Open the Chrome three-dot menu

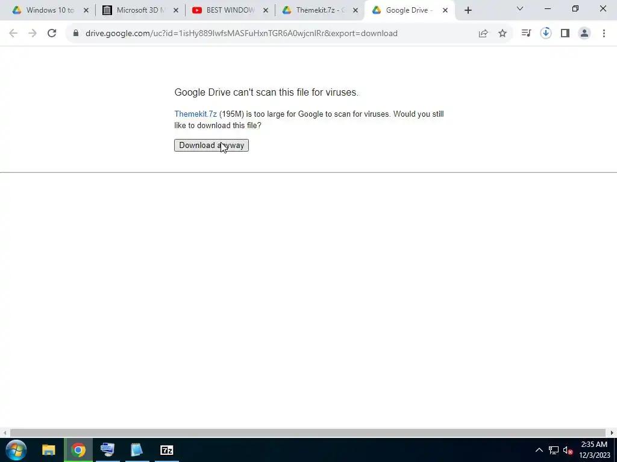604,34
